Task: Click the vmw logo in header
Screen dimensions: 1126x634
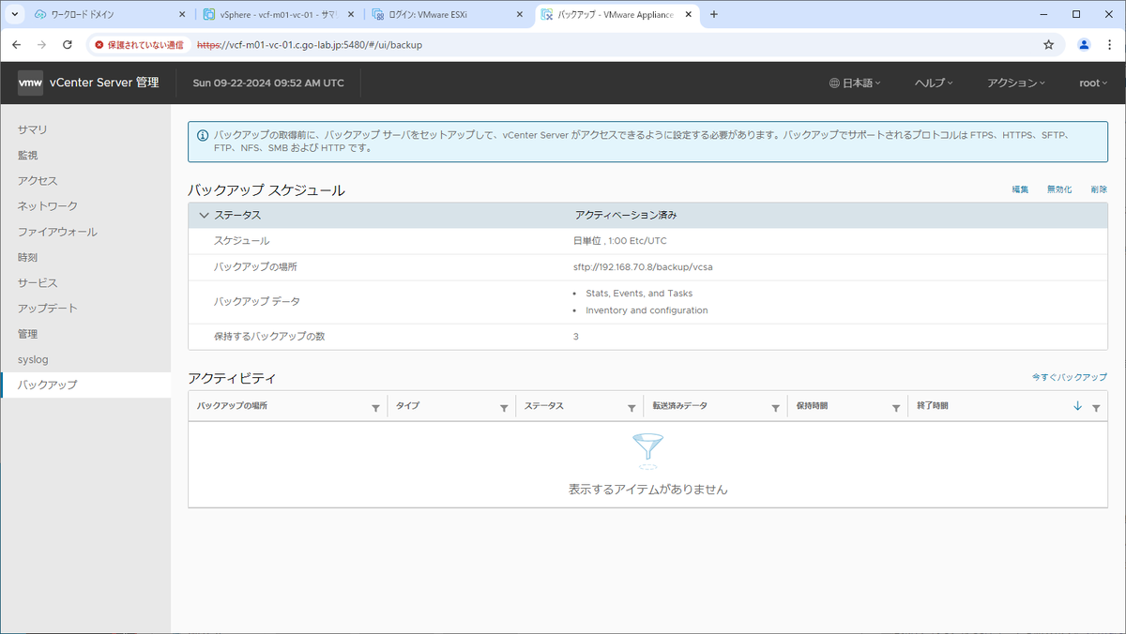Action: pyautogui.click(x=30, y=83)
